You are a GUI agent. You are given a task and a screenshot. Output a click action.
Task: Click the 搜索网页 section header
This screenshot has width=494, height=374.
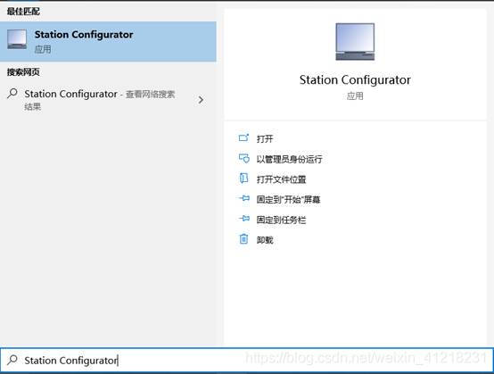pos(23,72)
